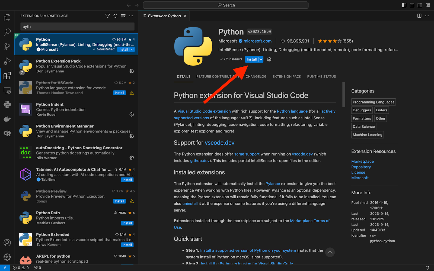Viewport: 434px width, 271px height.
Task: Switch to Feature Contributions tab
Action: tap(218, 77)
